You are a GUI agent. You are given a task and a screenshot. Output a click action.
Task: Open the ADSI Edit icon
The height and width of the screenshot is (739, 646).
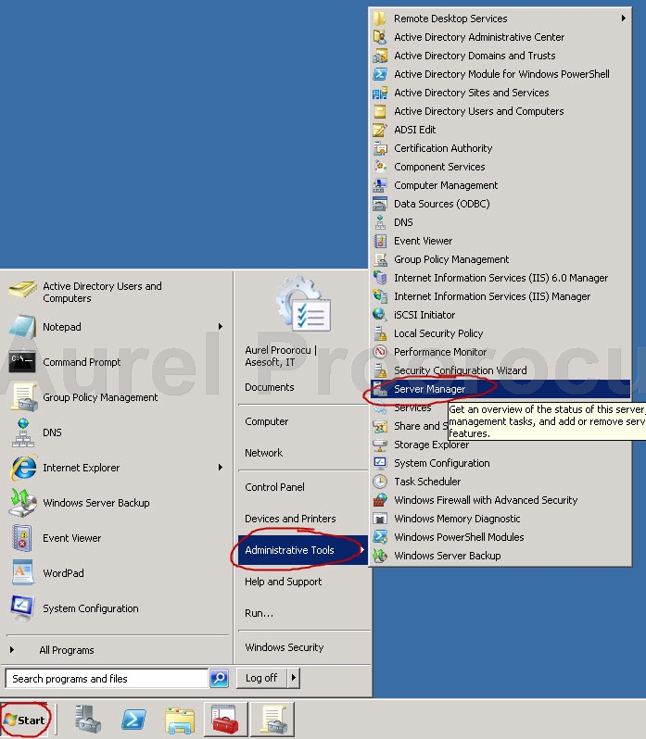380,130
